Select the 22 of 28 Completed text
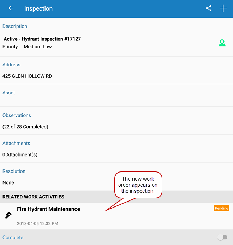Viewport: 233px width, 245px height. [x=25, y=127]
